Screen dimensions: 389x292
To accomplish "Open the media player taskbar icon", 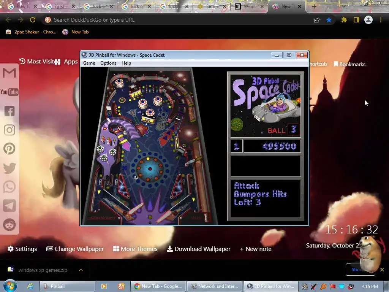I will point(104,286).
